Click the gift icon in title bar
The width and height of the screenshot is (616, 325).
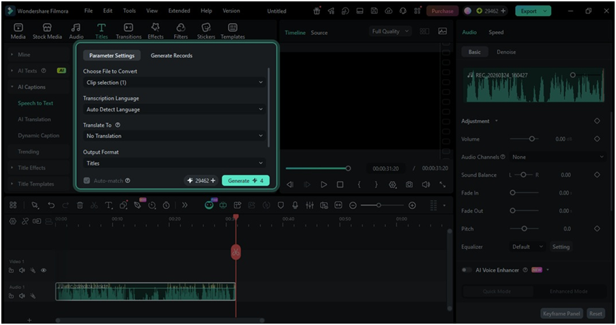point(317,11)
